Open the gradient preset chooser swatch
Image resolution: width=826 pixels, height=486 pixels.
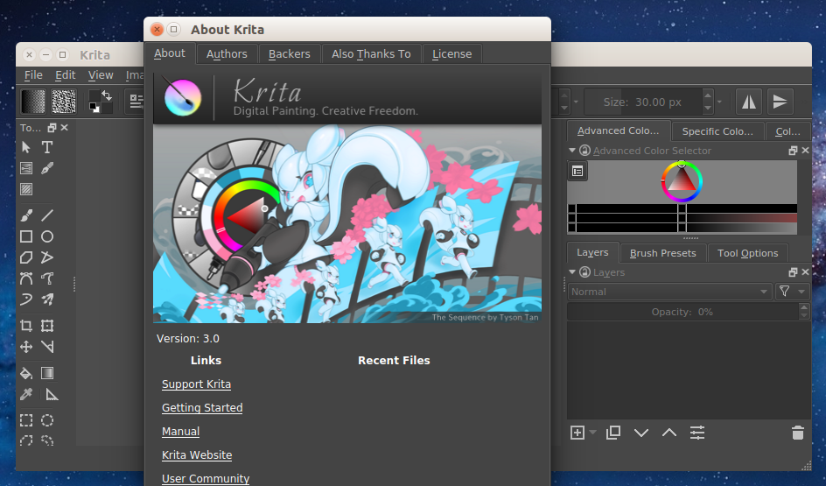tap(32, 102)
